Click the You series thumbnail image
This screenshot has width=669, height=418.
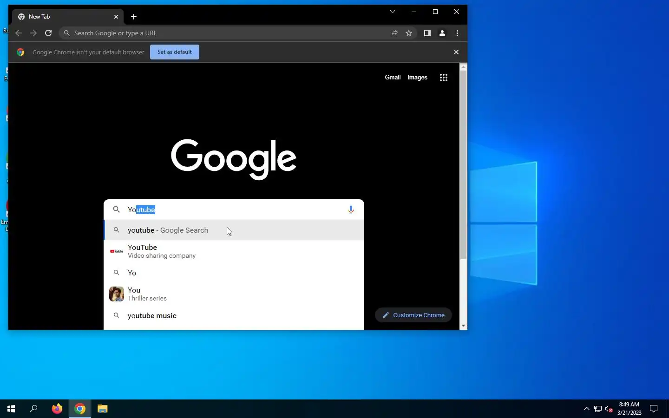point(117,294)
